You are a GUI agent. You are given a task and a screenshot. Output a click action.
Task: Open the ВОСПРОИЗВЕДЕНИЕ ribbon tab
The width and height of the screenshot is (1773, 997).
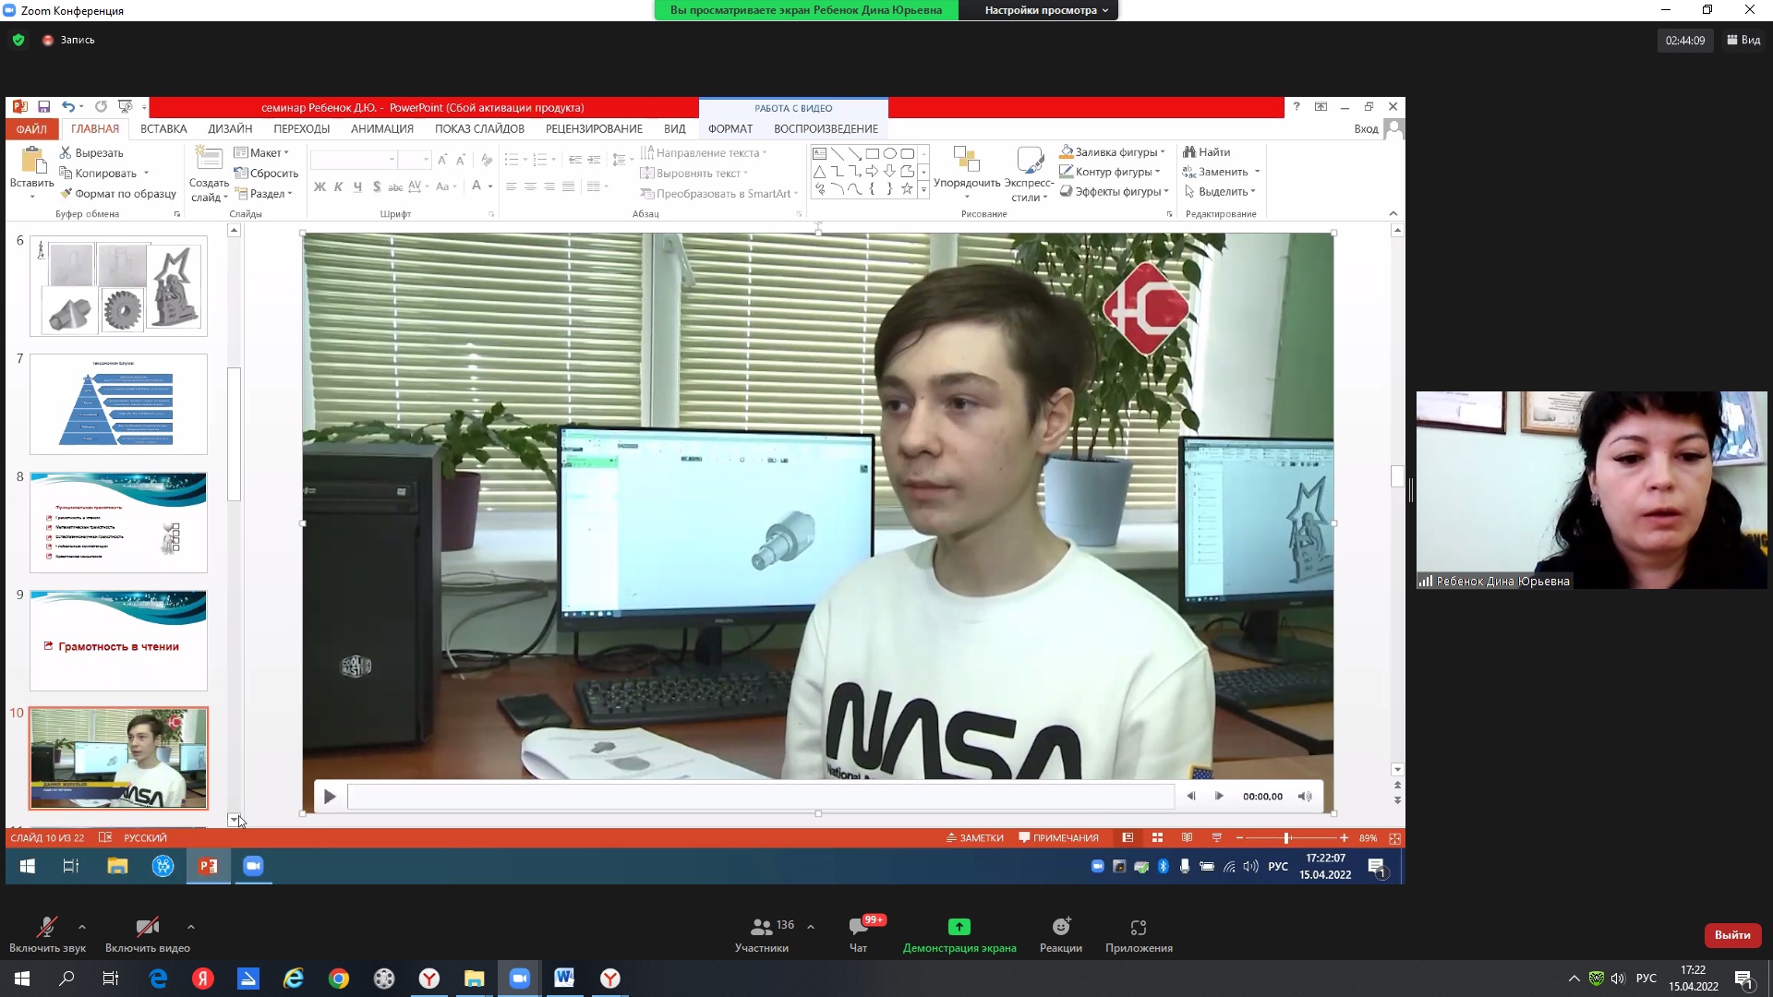pyautogui.click(x=826, y=129)
